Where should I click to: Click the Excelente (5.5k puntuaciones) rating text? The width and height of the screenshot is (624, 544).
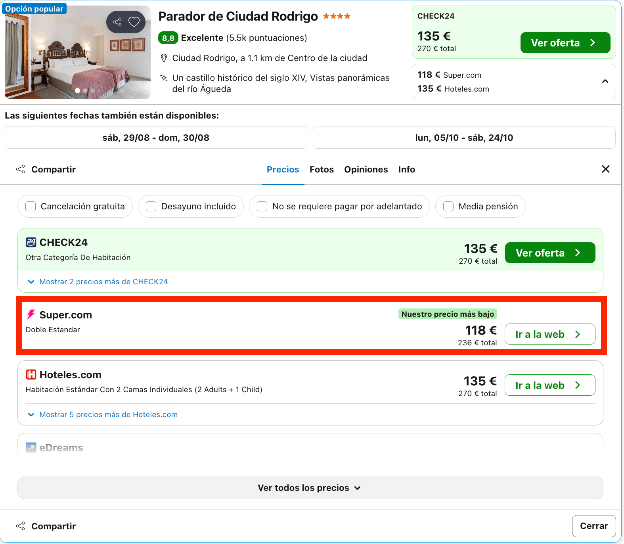(x=244, y=38)
